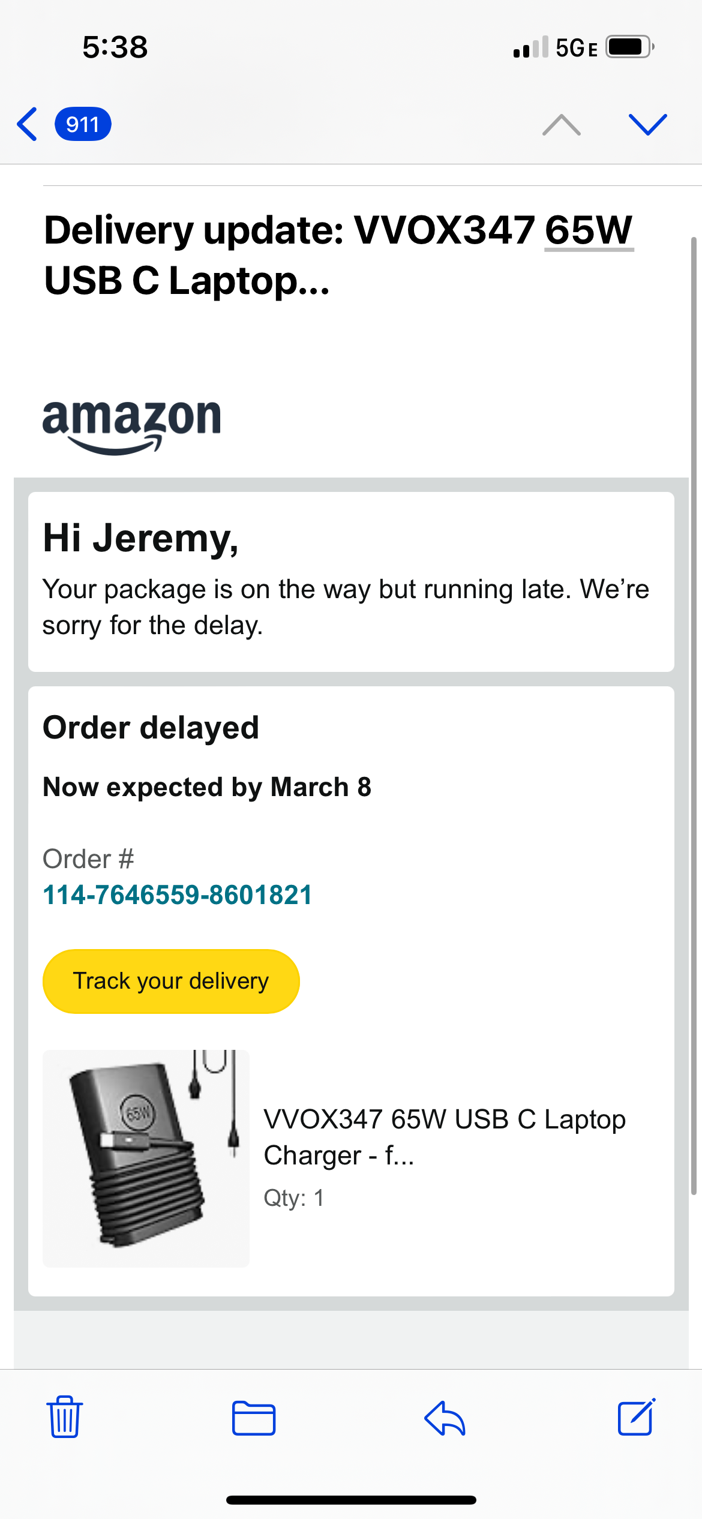The width and height of the screenshot is (702, 1519).
Task: Tap the Track your delivery button
Action: click(171, 981)
